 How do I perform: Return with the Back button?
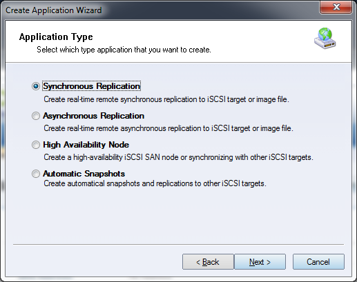click(x=208, y=262)
